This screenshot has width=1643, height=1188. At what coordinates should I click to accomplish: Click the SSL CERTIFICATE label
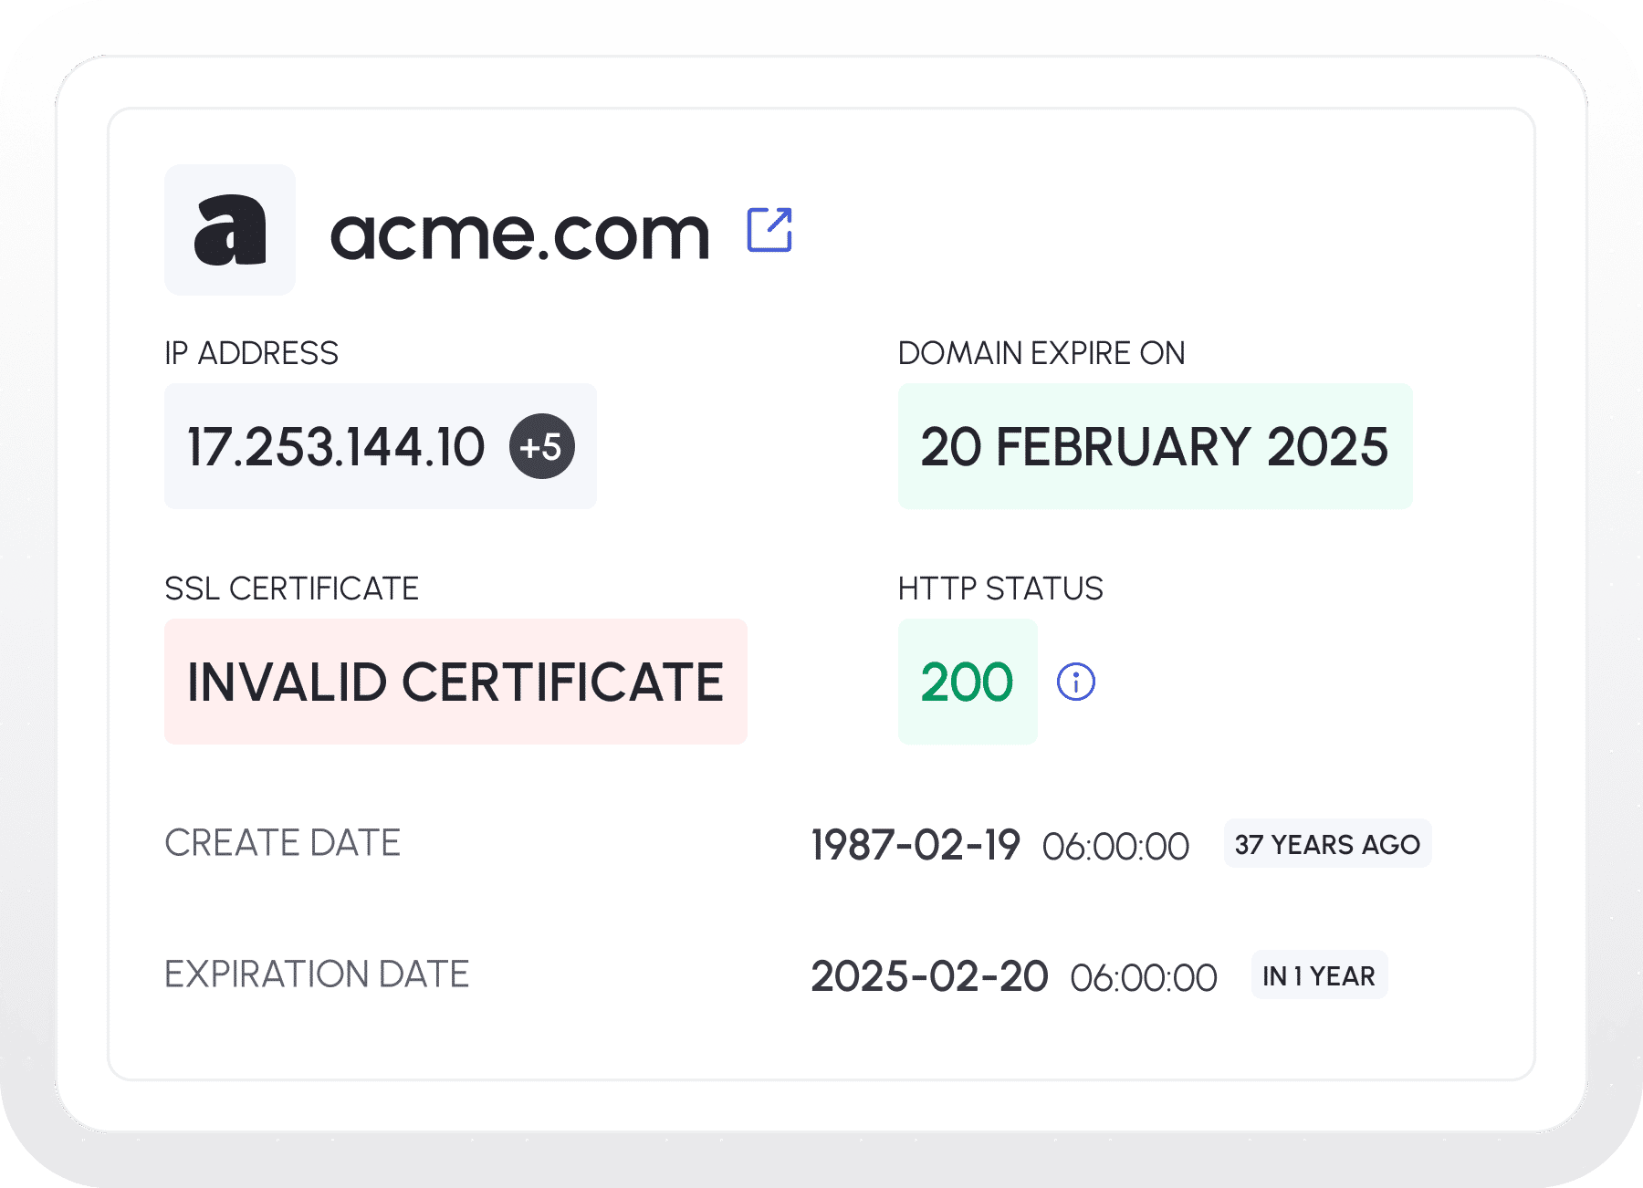pos(291,589)
